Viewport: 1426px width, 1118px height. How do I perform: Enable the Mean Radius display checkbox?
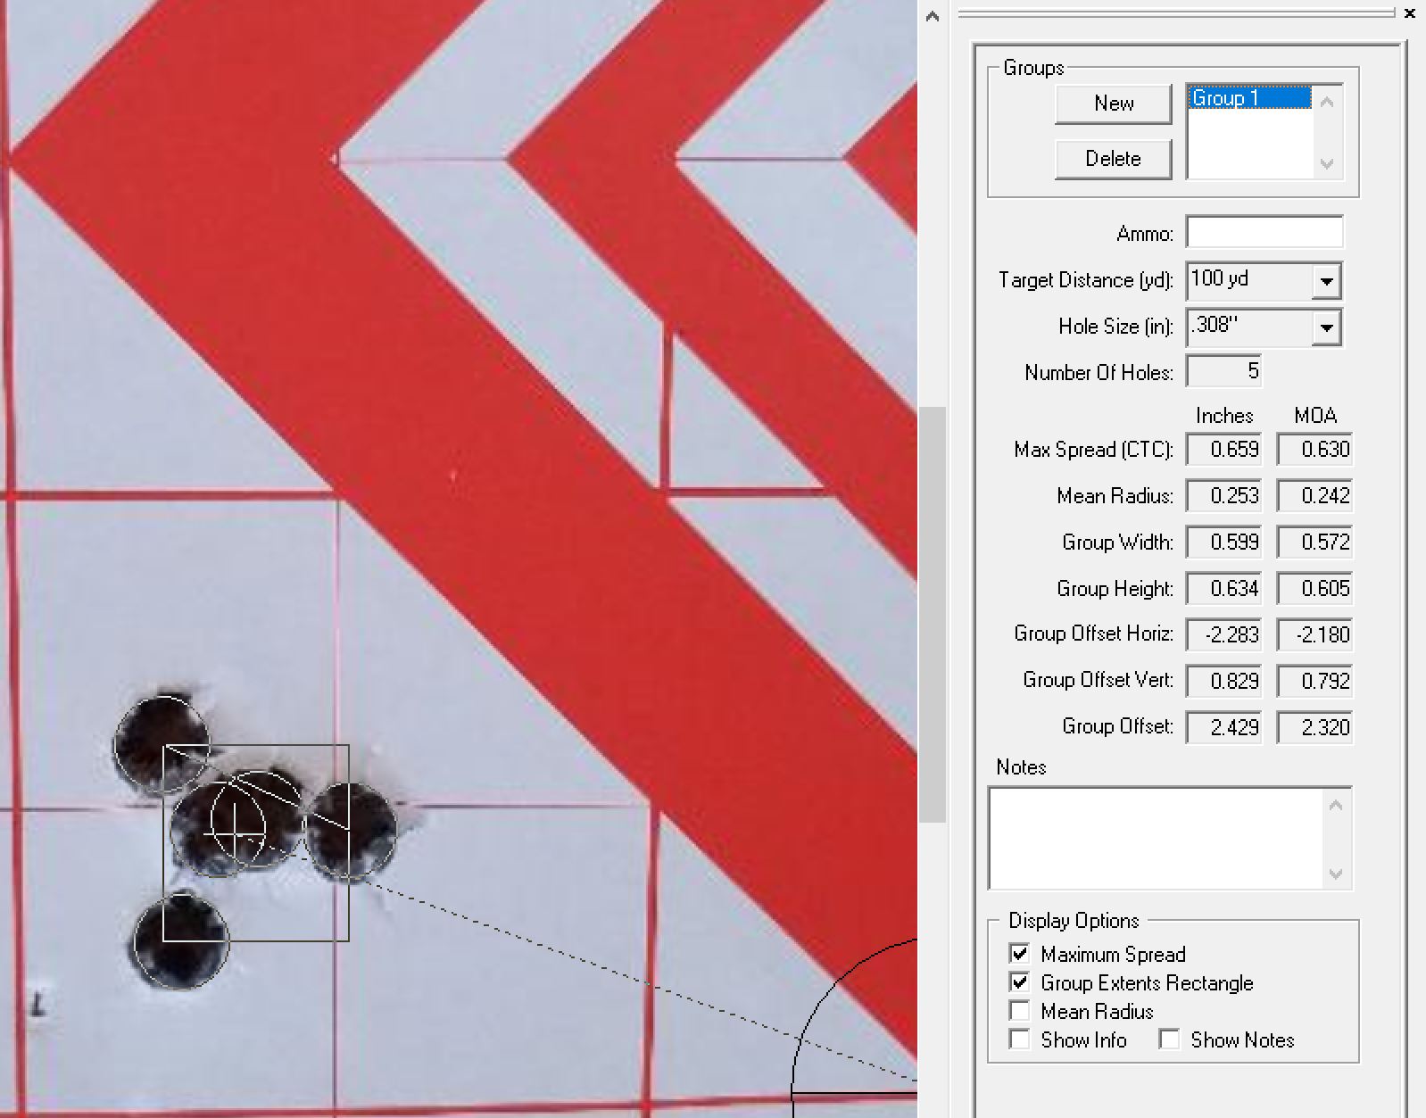click(1019, 1011)
